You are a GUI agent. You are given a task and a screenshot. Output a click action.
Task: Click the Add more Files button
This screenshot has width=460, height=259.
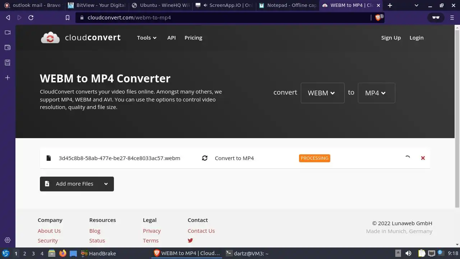77,184
